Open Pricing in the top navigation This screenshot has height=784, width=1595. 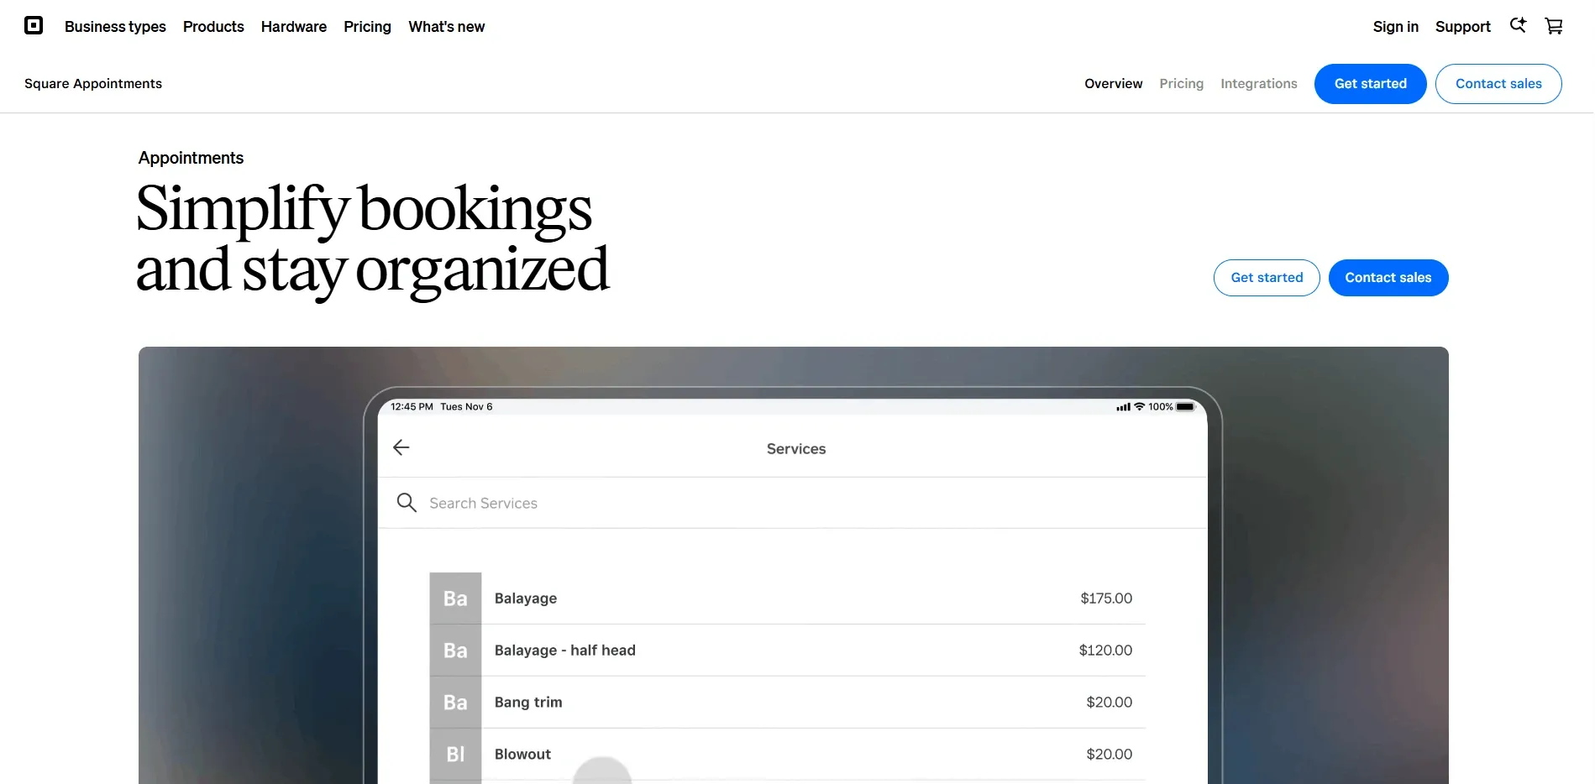tap(367, 27)
